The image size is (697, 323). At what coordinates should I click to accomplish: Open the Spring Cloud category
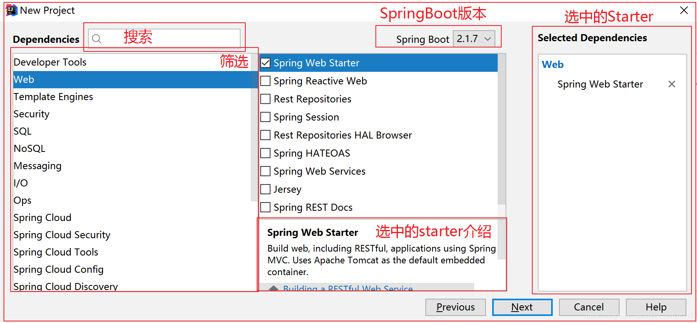pyautogui.click(x=132, y=217)
